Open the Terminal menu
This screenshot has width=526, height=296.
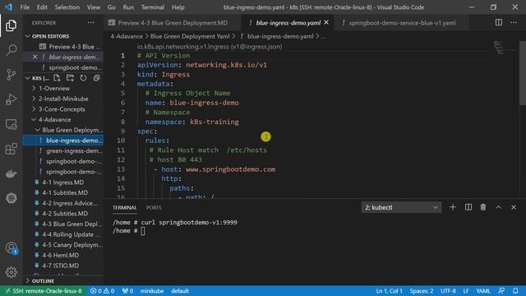[153, 7]
